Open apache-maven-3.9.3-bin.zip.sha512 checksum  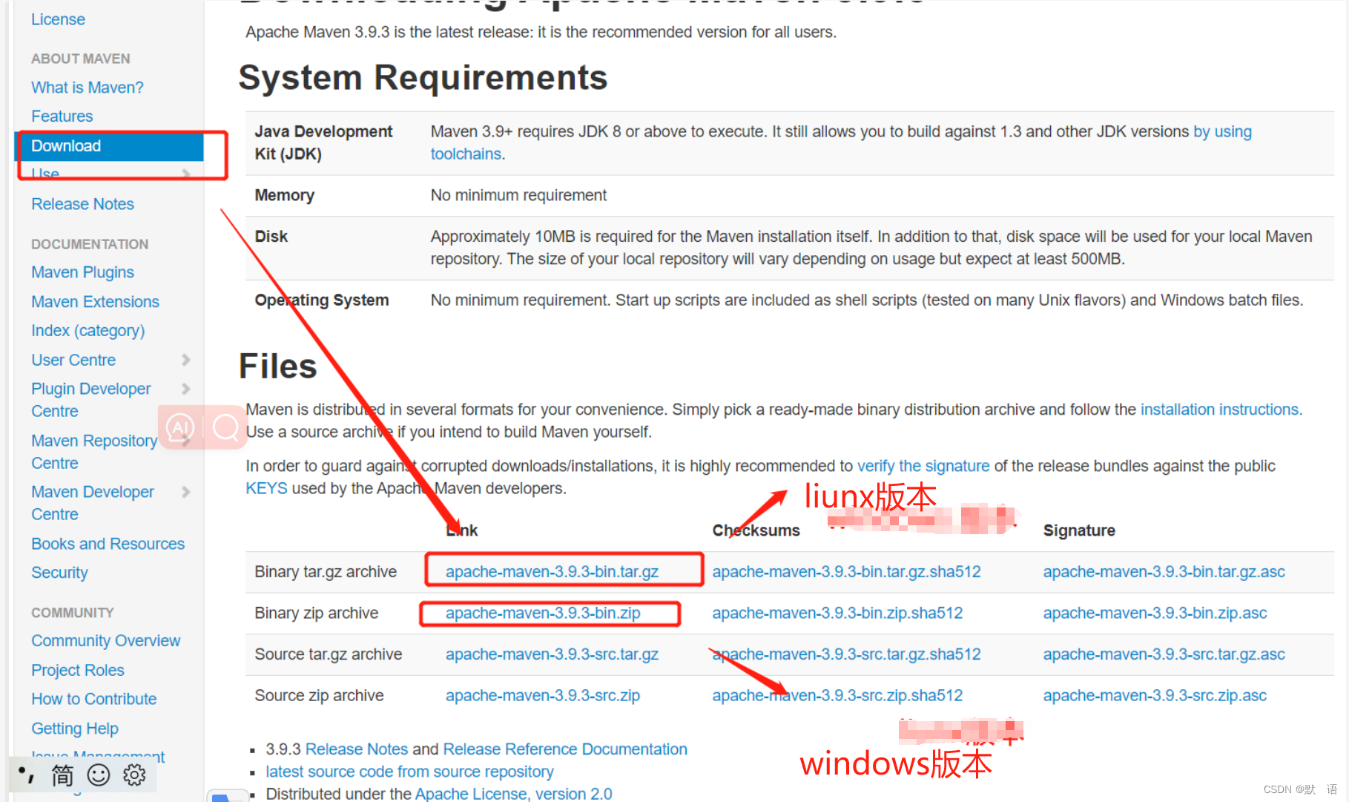(x=837, y=613)
